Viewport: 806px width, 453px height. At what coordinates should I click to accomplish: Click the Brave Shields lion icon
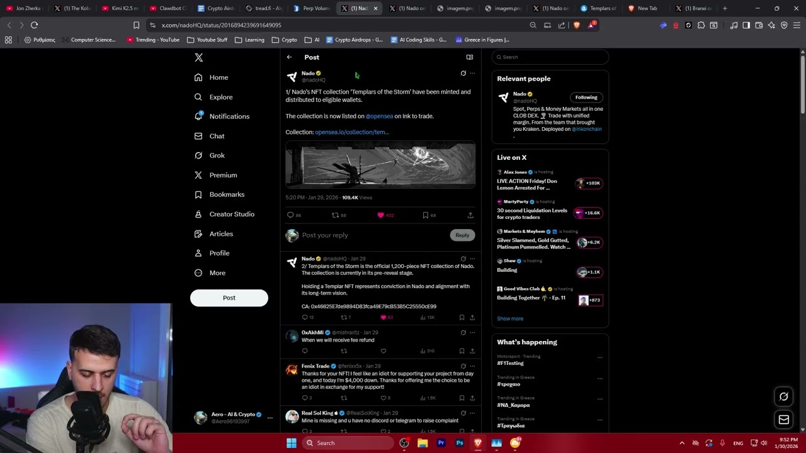point(576,25)
